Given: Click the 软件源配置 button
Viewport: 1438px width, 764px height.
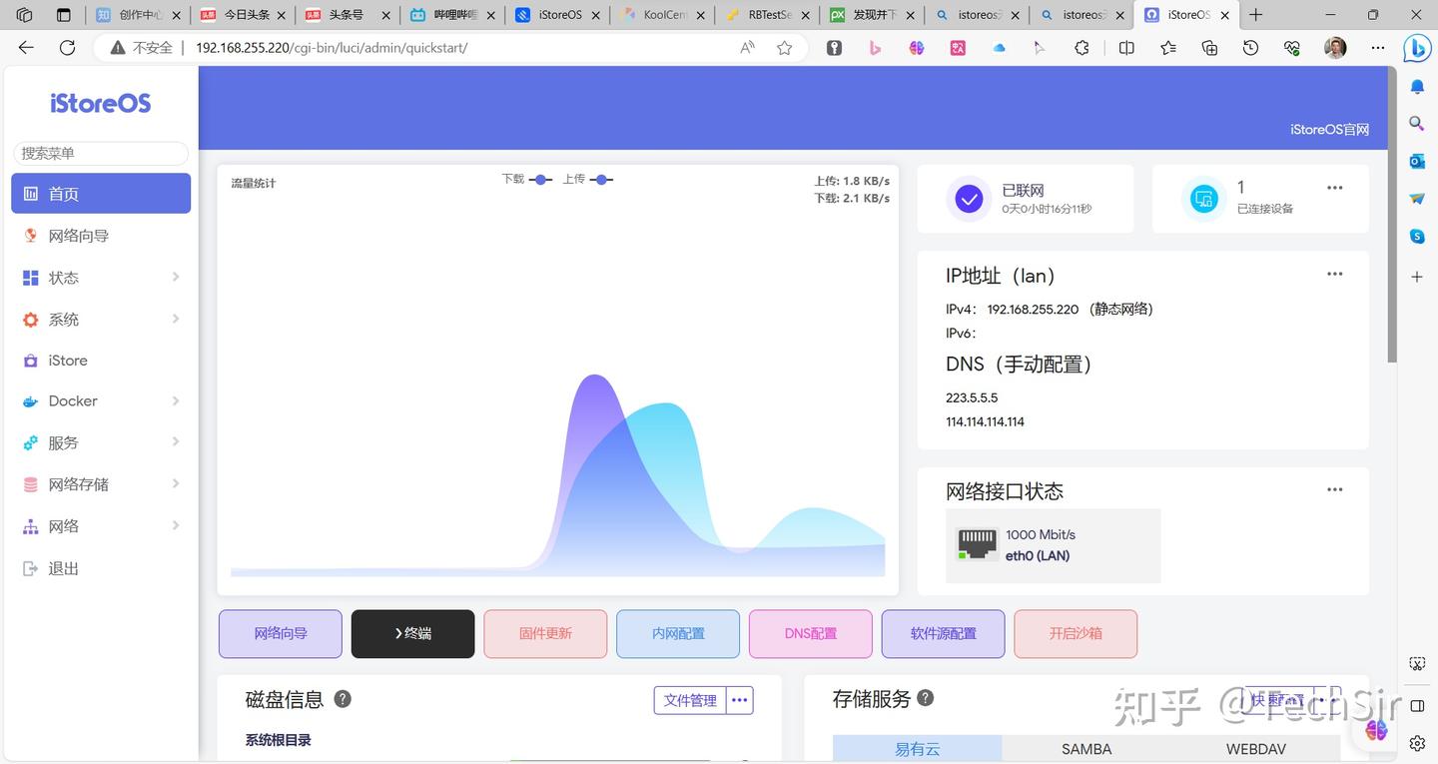Looking at the screenshot, I should [x=943, y=634].
